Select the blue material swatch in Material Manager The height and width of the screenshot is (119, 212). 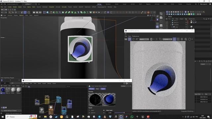tap(3, 90)
